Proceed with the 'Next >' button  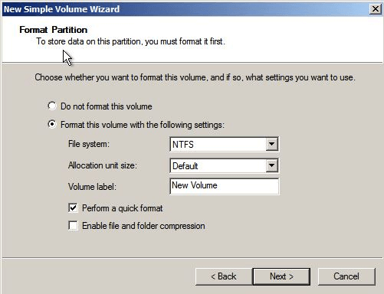[x=281, y=276]
